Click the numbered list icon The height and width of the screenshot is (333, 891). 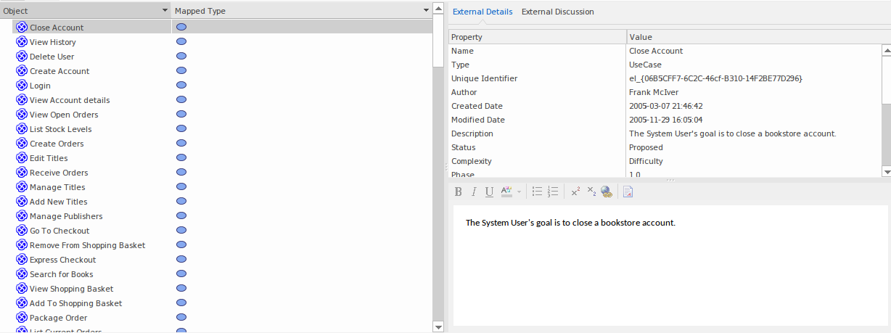tap(553, 192)
